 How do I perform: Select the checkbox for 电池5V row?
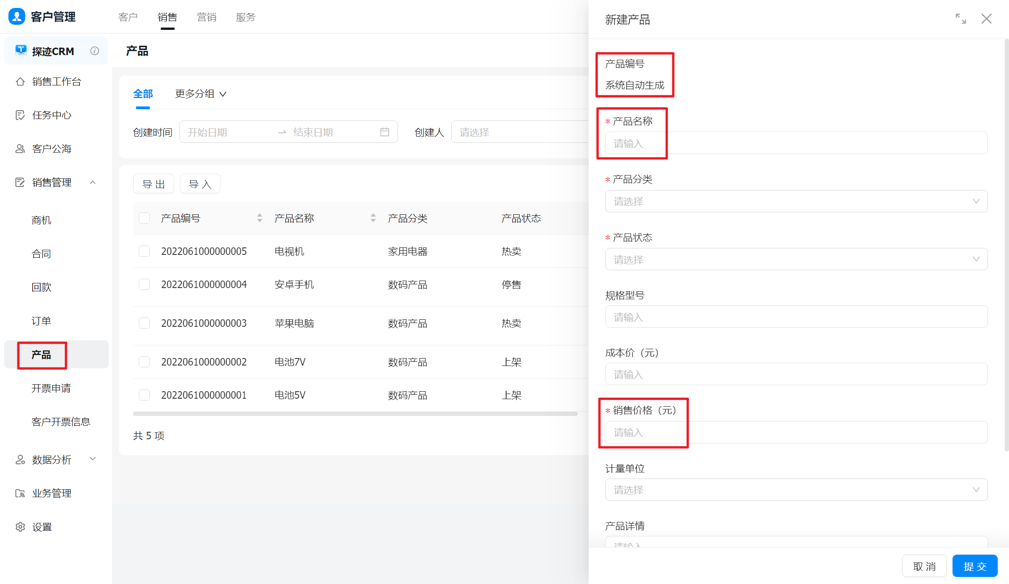click(144, 395)
